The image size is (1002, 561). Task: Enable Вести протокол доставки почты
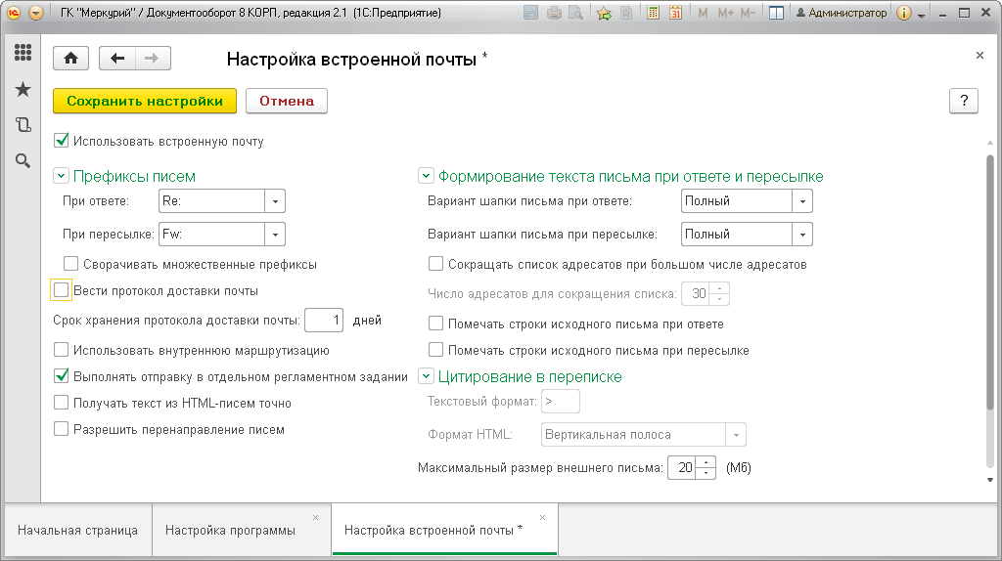point(62,290)
